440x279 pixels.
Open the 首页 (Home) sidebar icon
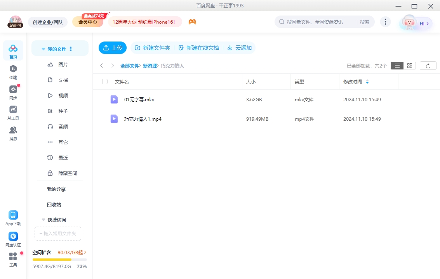(13, 50)
